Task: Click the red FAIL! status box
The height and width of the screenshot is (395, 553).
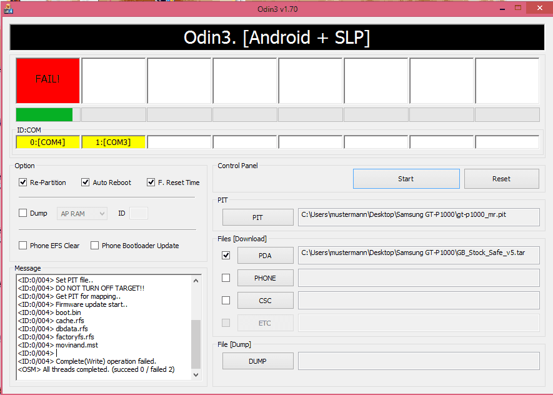Action: coord(47,81)
